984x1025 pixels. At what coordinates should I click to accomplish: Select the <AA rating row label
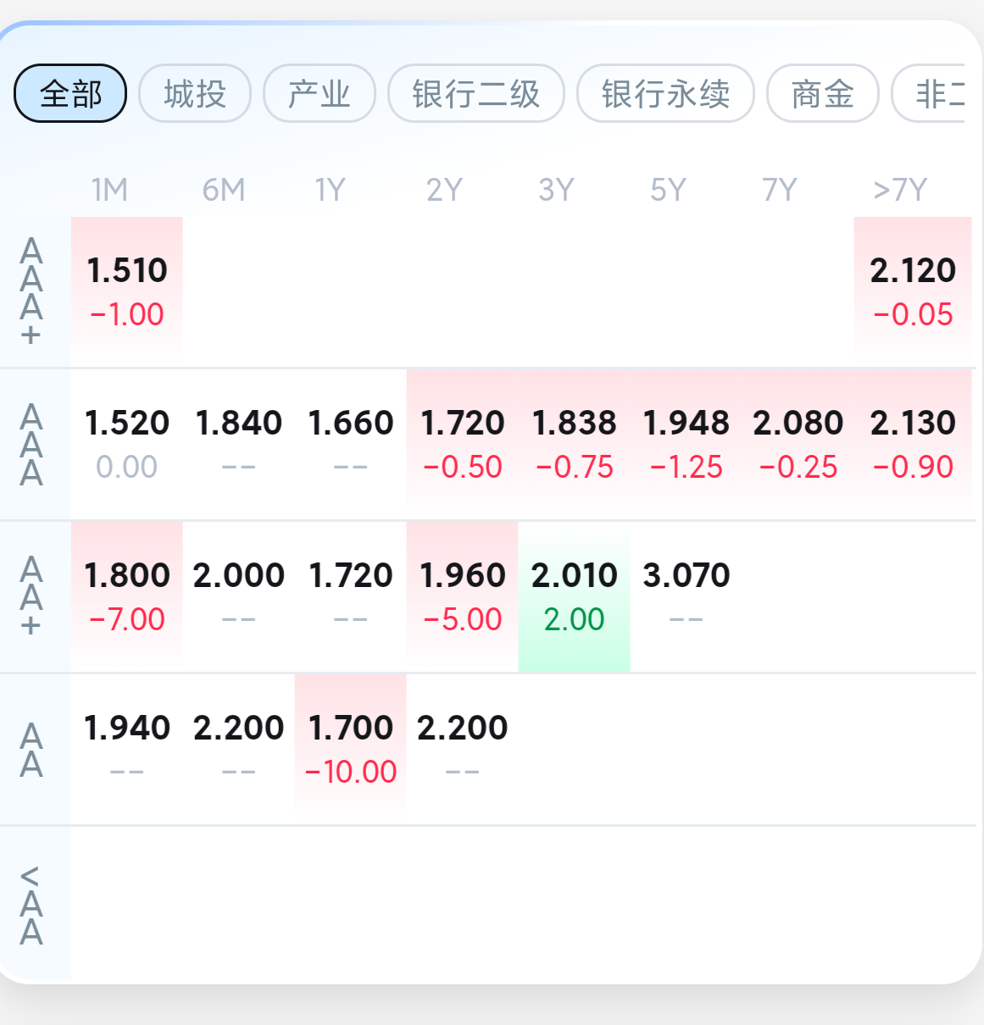tap(31, 905)
